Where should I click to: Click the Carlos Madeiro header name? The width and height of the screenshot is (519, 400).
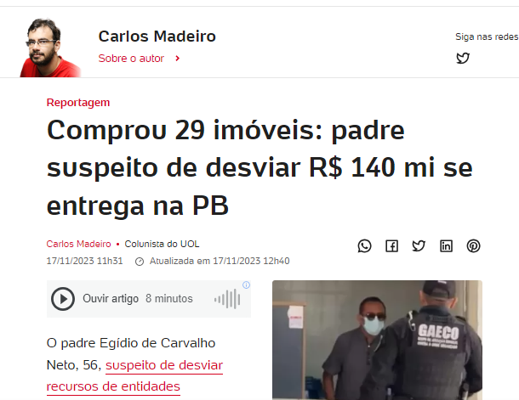click(157, 37)
